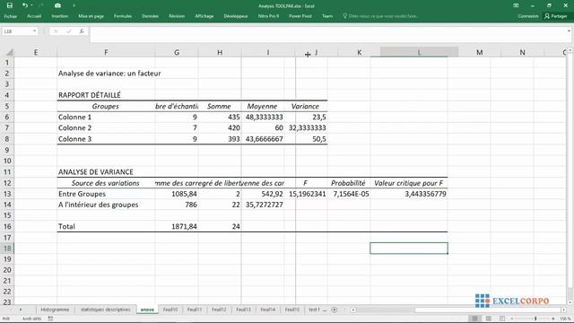Click the New sheet plus icon
Screen dimensions: 574x323
point(335,310)
